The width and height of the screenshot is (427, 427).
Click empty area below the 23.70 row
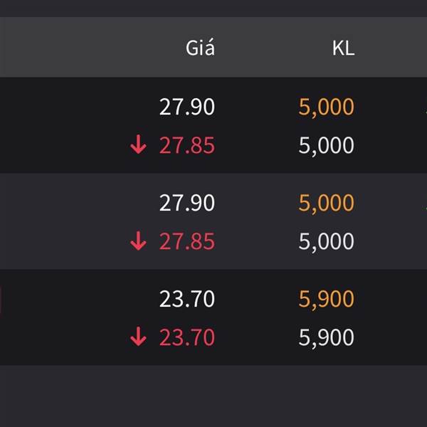pyautogui.click(x=213, y=396)
